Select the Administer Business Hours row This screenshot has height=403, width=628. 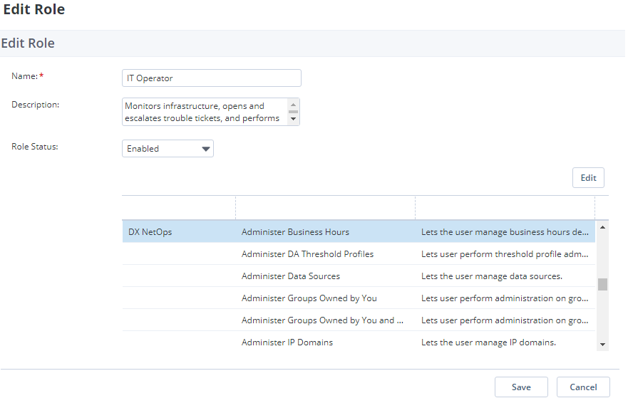(x=295, y=232)
